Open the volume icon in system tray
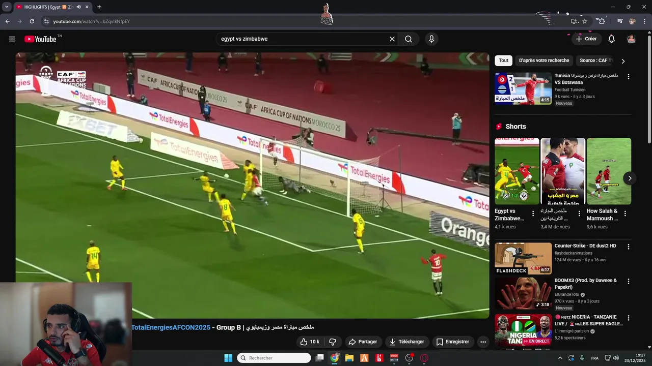This screenshot has height=366, width=652. [x=616, y=358]
